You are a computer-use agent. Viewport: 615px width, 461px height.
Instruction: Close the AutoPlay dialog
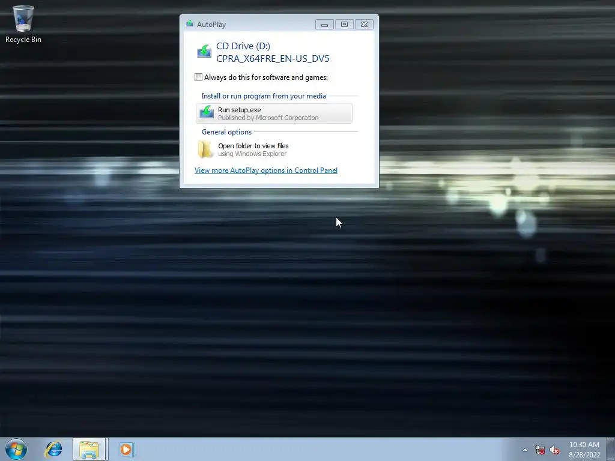(x=364, y=24)
